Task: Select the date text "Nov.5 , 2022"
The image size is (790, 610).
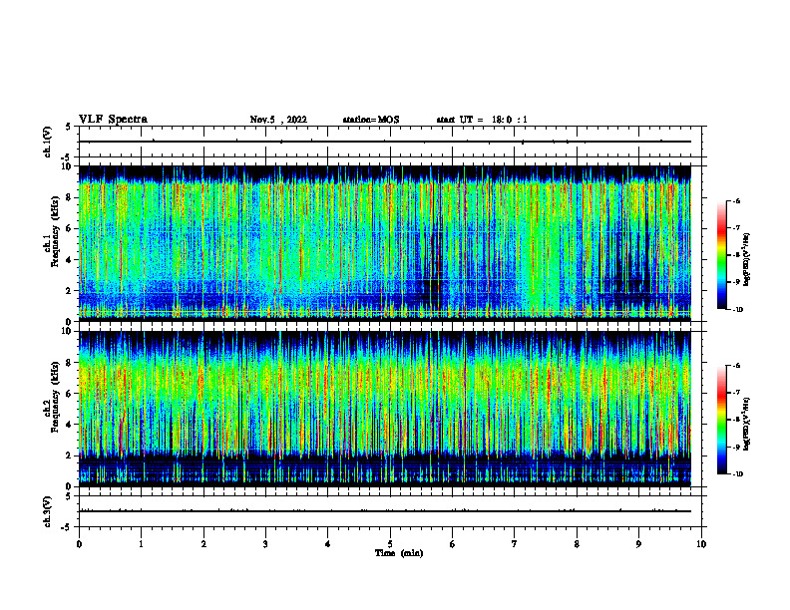Action: coord(278,120)
